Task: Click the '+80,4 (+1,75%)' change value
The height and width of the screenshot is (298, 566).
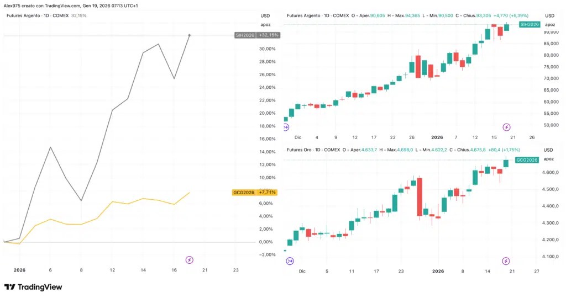Action: pyautogui.click(x=504, y=150)
